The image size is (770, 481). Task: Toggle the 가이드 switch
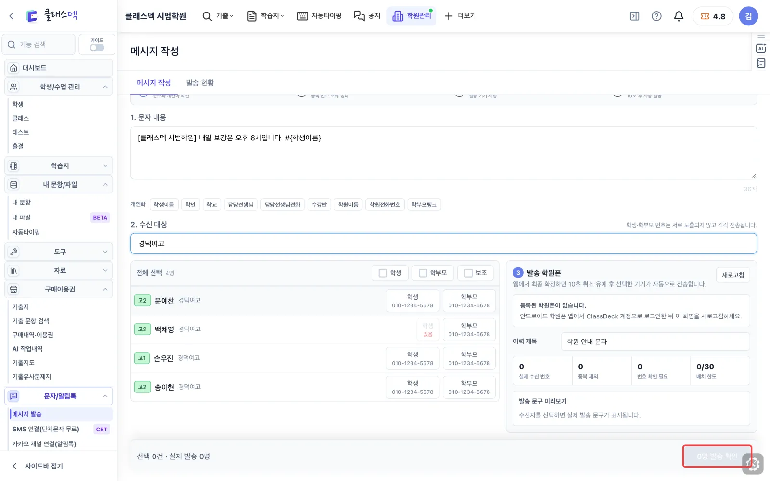[97, 48]
